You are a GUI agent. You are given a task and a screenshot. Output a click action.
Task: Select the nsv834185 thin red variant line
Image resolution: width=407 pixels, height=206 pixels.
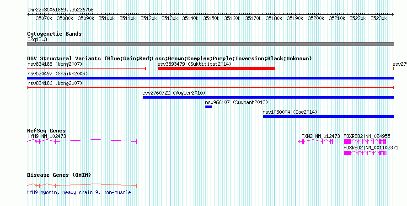point(86,69)
